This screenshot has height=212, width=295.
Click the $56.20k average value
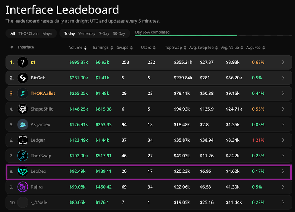point(234,78)
